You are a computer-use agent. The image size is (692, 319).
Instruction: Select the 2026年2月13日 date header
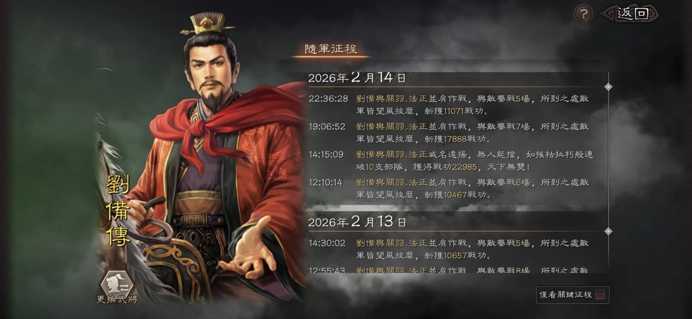click(x=357, y=222)
